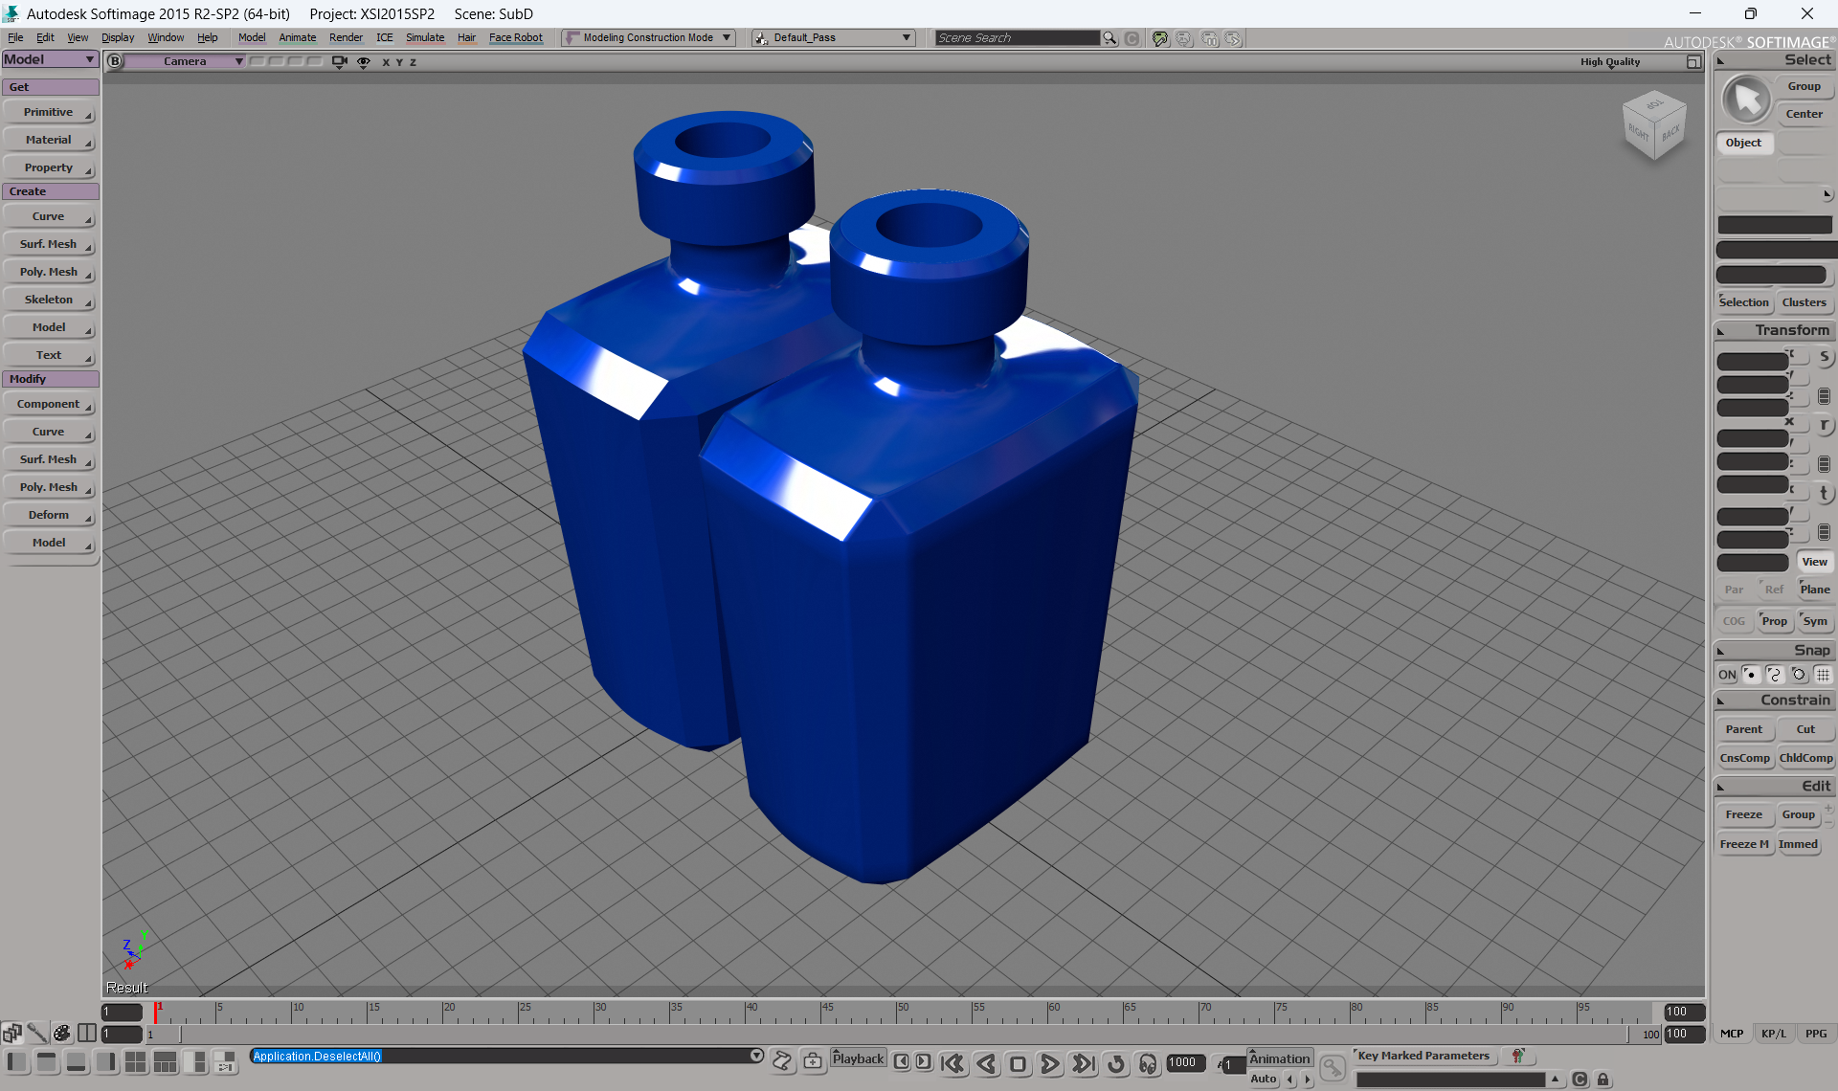
Task: Click the view cube navigator
Action: (1653, 125)
